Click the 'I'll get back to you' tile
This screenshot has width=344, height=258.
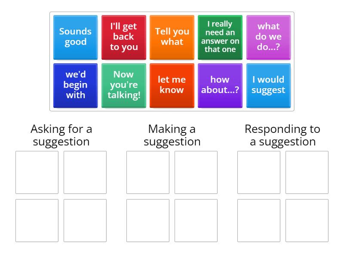tap(123, 37)
